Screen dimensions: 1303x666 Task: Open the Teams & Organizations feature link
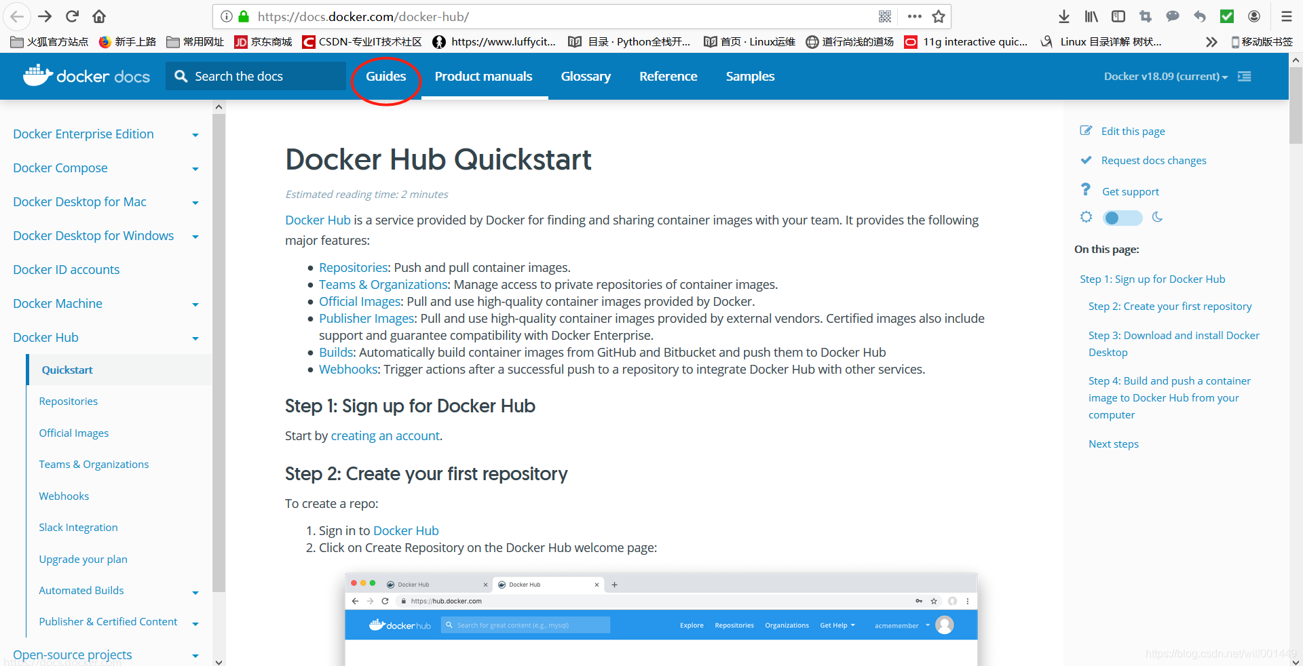tap(383, 284)
